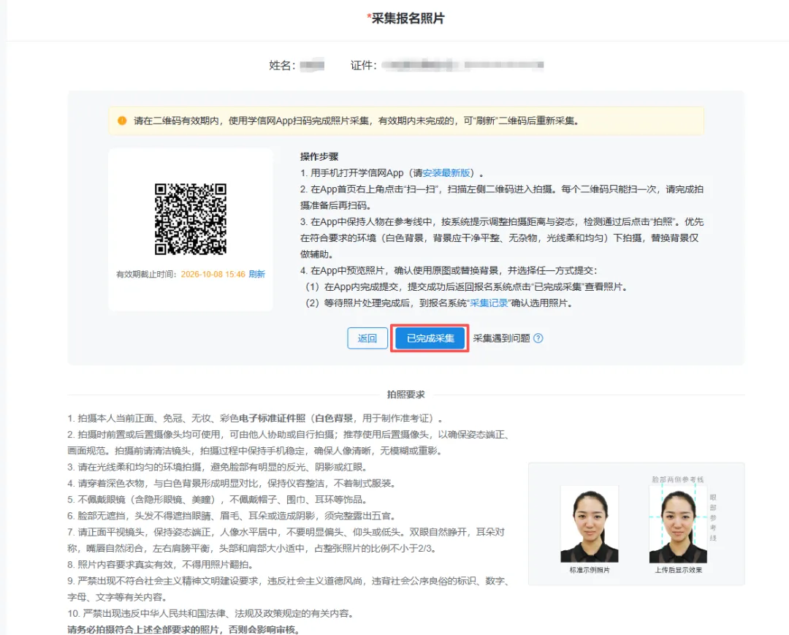Screen dimensions: 789x635
Task: Click requirement 8 about 照片翻拍
Action: click(160, 565)
